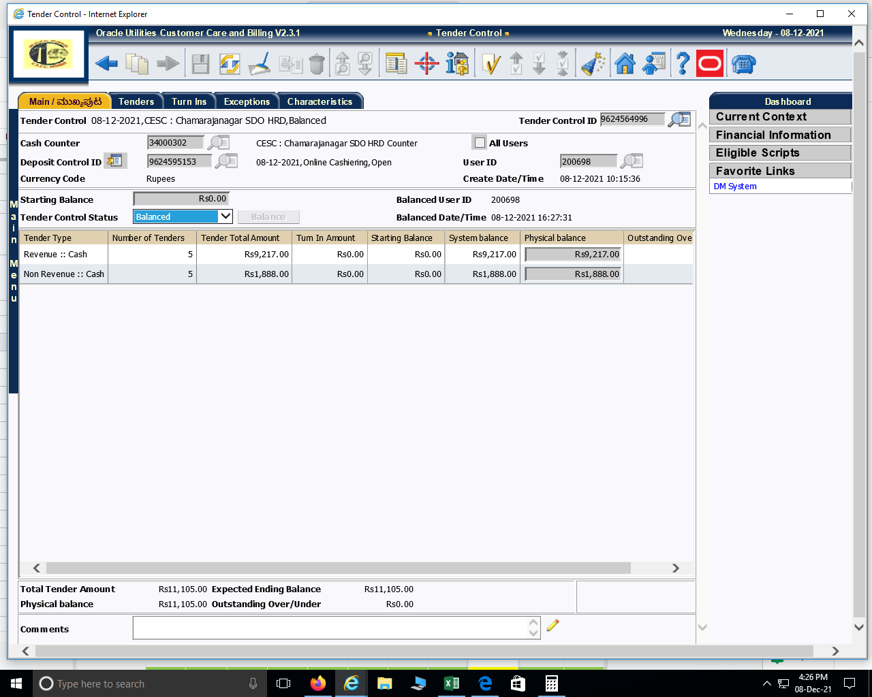This screenshot has width=872, height=697.
Task: Open the vertical Main Menu bar
Action: tap(14, 250)
